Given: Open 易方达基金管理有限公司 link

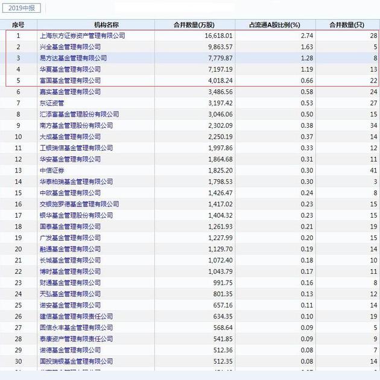Looking at the screenshot, I should (73, 58).
